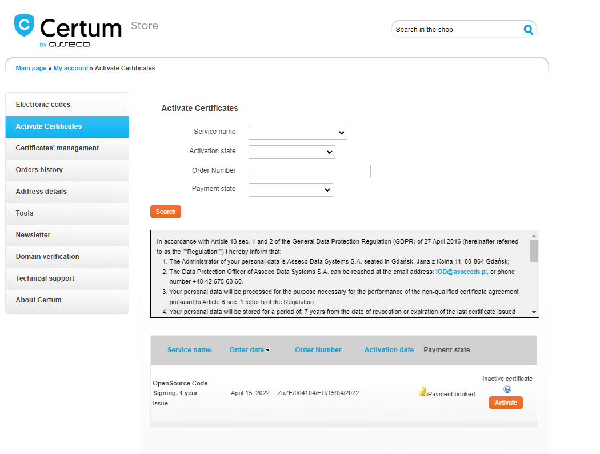Viewport: 600px width, 454px height.
Task: Activate the OpenSource Code Signing certificate
Action: (505, 403)
